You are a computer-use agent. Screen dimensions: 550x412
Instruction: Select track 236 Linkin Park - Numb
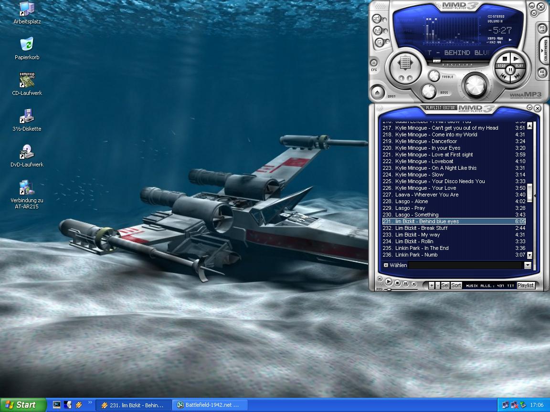tap(454, 255)
